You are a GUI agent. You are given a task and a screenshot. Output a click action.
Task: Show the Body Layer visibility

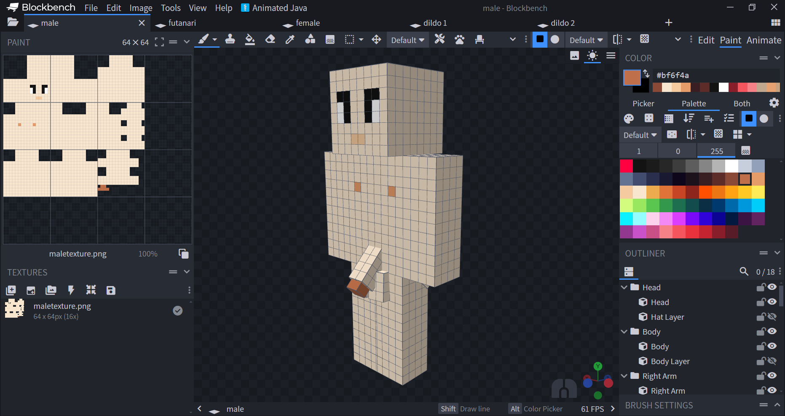(772, 361)
